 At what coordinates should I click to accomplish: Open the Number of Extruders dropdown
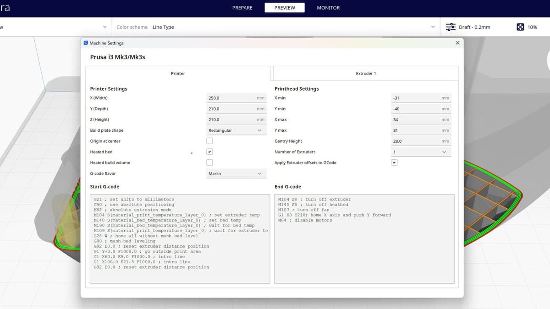[x=420, y=152]
